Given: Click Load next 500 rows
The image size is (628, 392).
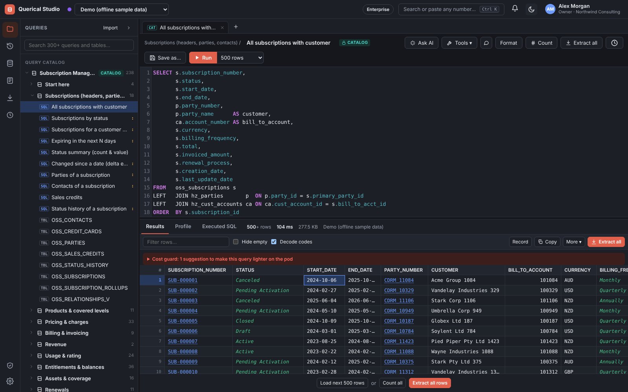Looking at the screenshot, I should point(342,383).
